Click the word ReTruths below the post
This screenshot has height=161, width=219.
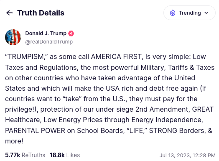(x=33, y=155)
